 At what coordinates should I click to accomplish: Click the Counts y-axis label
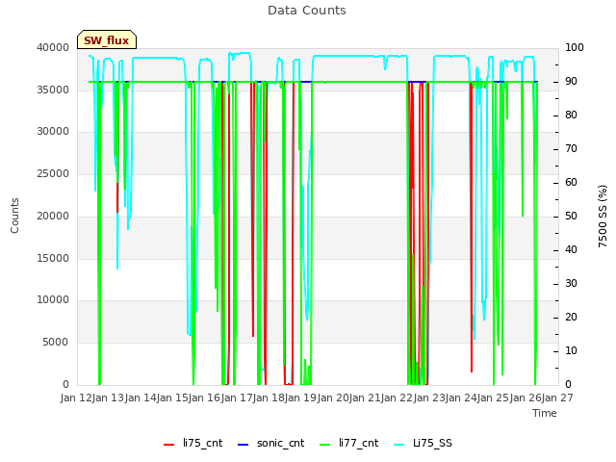tap(14, 216)
